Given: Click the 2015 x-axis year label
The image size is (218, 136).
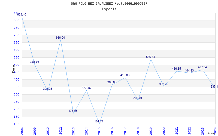Looking at the screenshot, I should click(x=99, y=131).
